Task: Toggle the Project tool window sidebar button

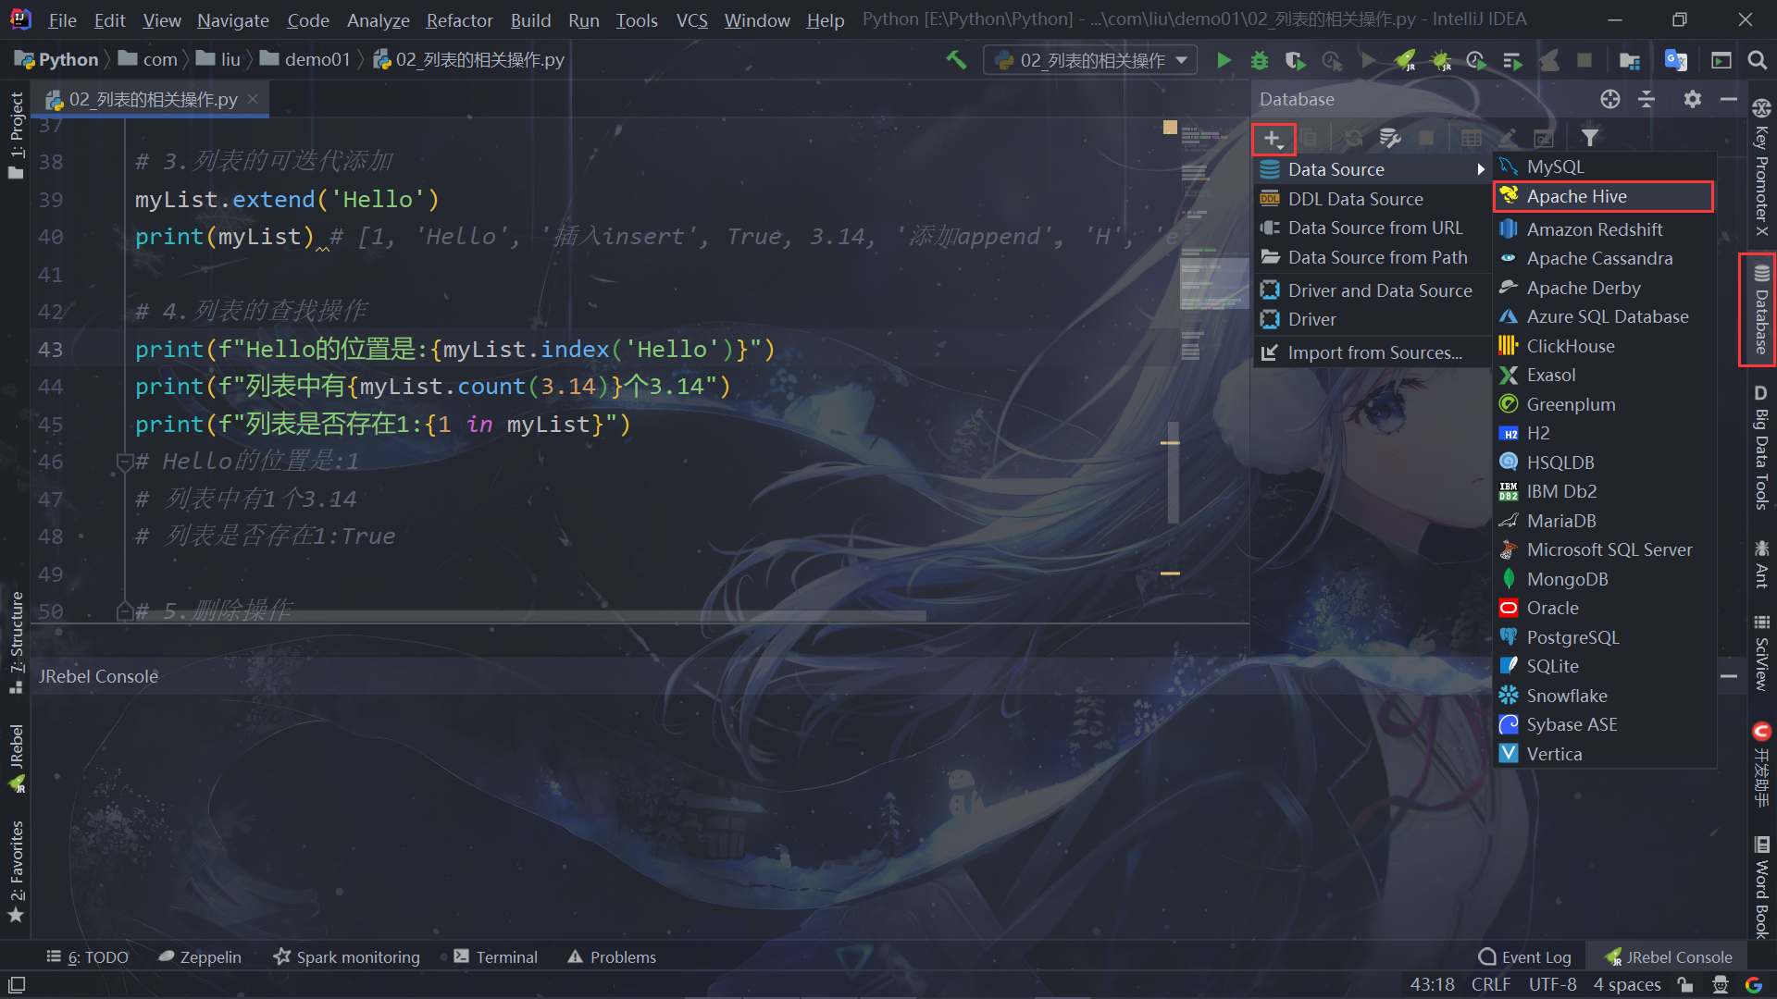Action: tap(16, 135)
